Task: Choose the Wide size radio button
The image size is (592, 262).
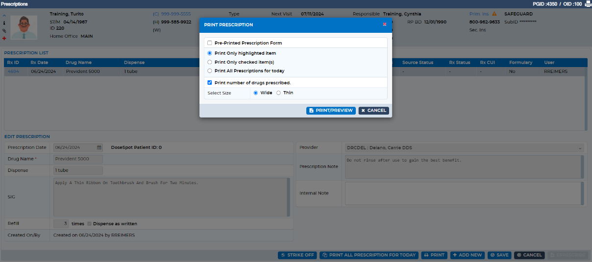Action: 256,93
